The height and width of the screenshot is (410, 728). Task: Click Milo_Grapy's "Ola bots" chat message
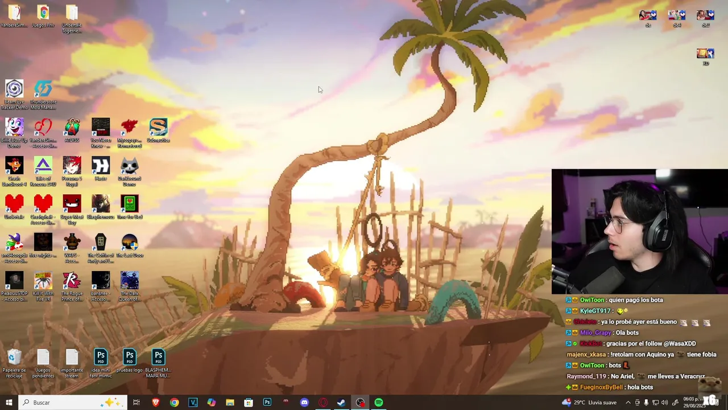tap(626, 333)
